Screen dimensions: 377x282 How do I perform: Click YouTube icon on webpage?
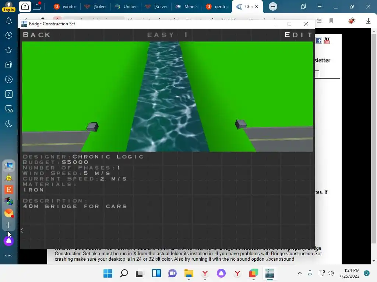click(x=327, y=40)
